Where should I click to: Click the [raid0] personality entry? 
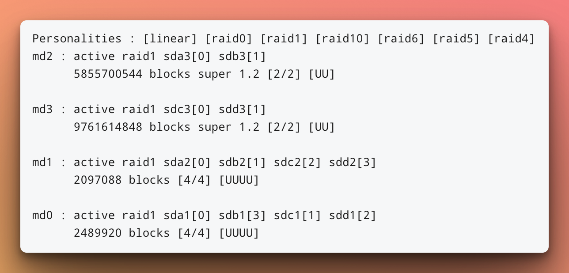tap(229, 39)
